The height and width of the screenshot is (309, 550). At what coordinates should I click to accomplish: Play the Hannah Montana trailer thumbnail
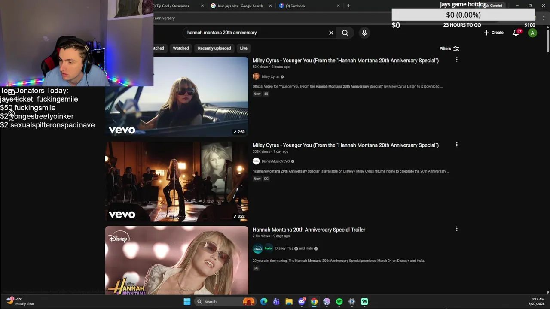point(177,261)
